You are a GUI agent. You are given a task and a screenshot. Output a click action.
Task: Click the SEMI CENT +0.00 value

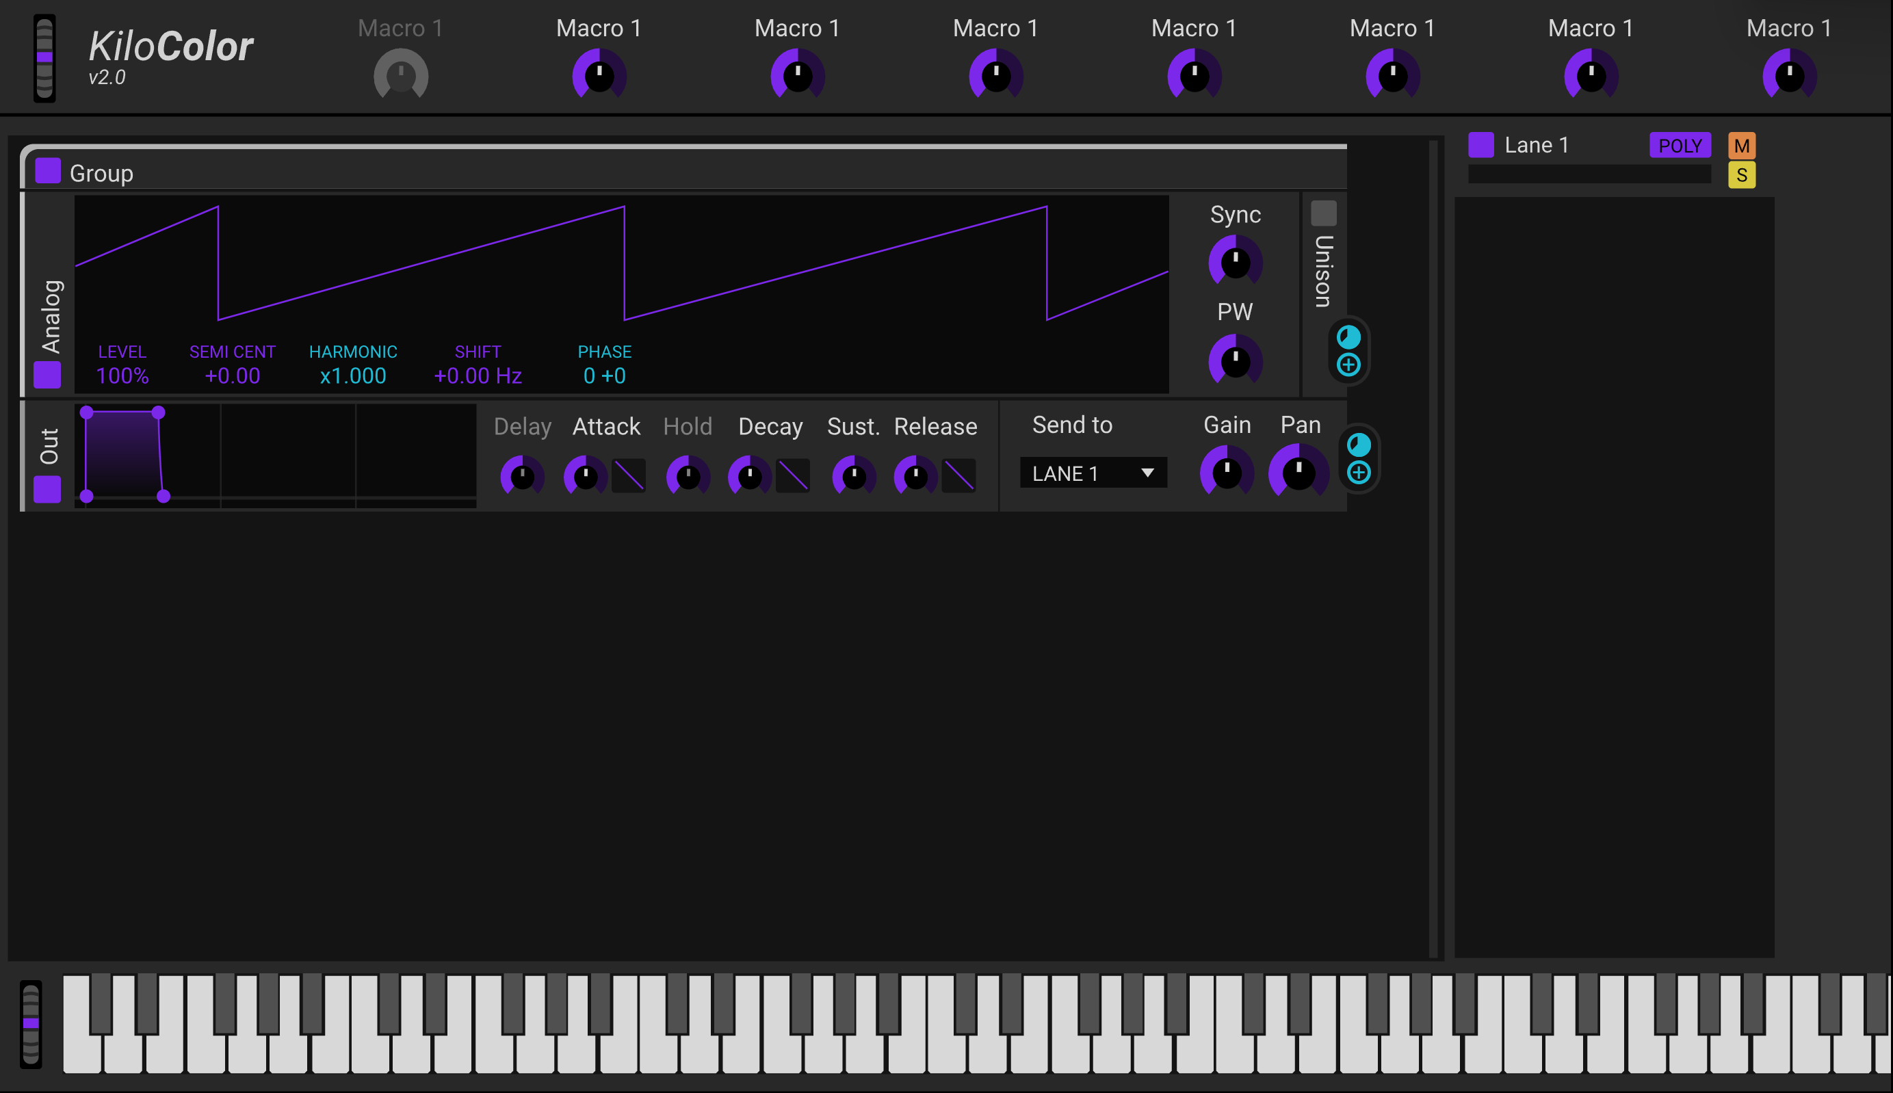pyautogui.click(x=232, y=376)
